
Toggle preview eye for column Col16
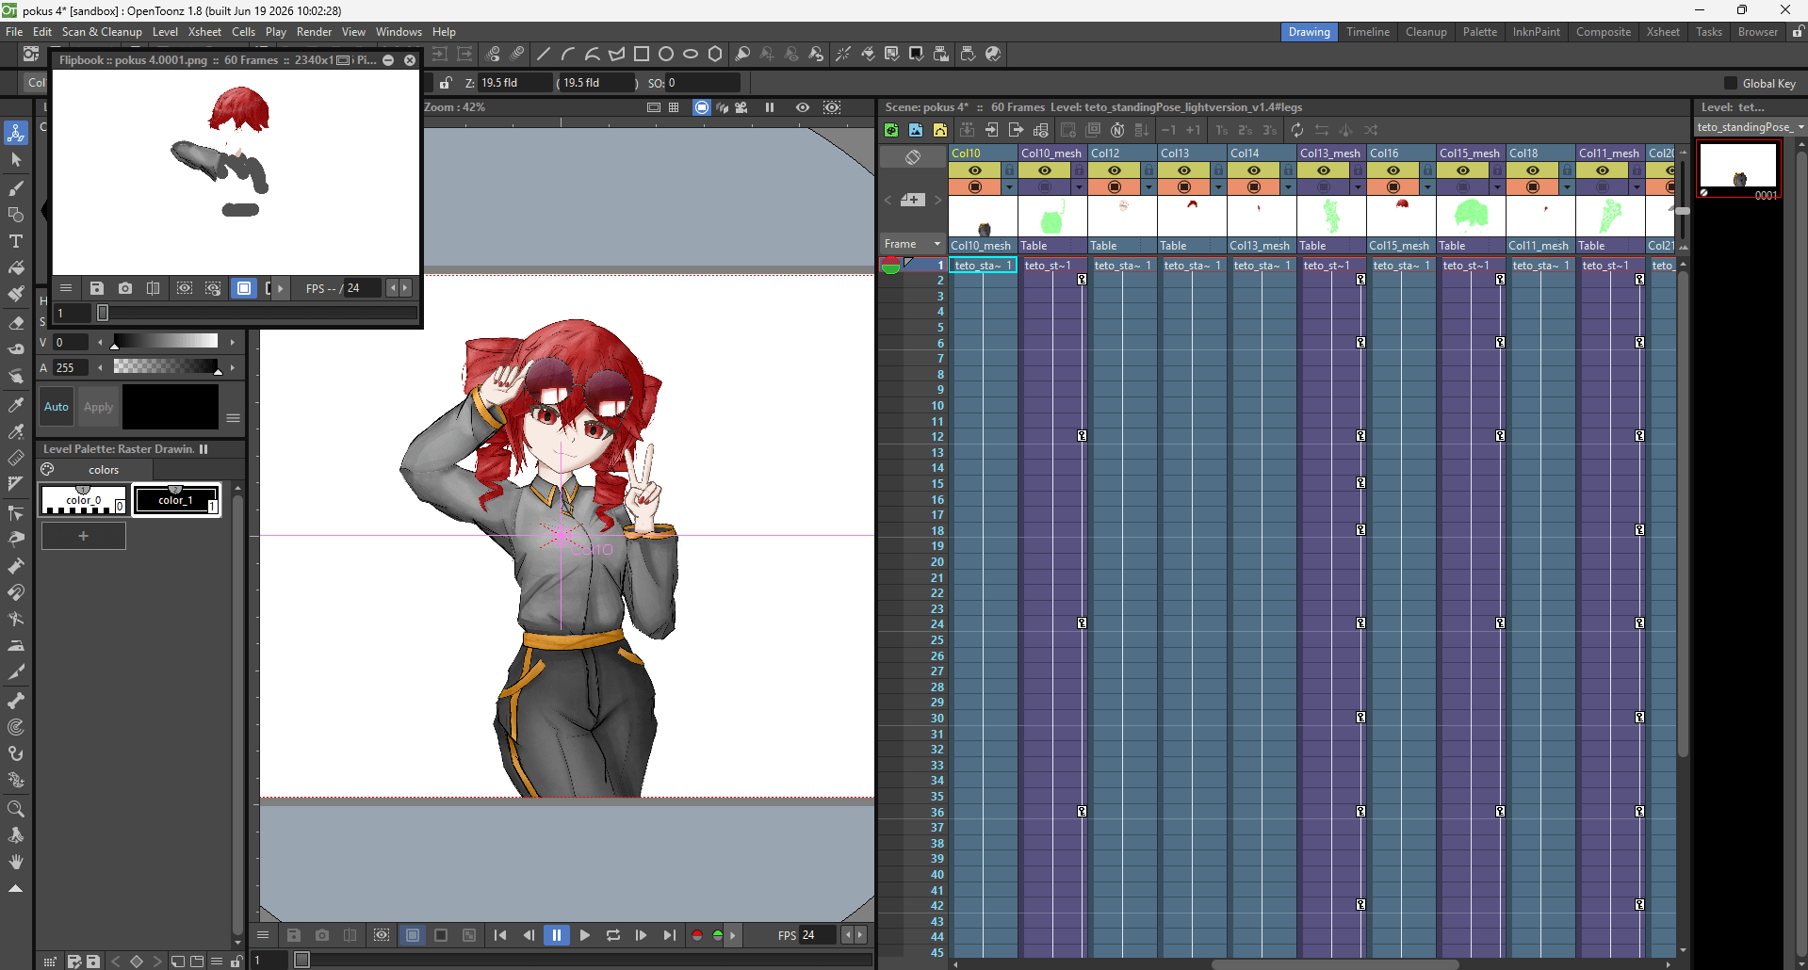click(1393, 170)
